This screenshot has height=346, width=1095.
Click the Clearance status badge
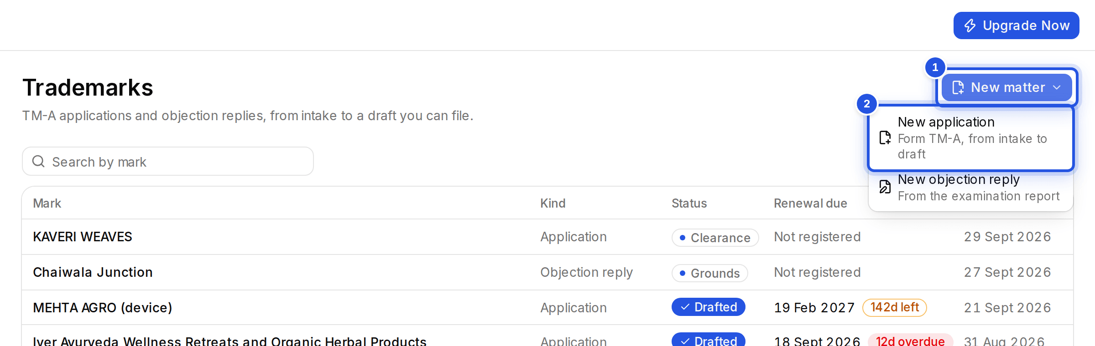click(x=715, y=238)
